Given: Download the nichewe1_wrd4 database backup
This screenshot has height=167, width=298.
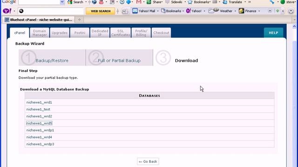Looking at the screenshot, I should click(x=39, y=137).
